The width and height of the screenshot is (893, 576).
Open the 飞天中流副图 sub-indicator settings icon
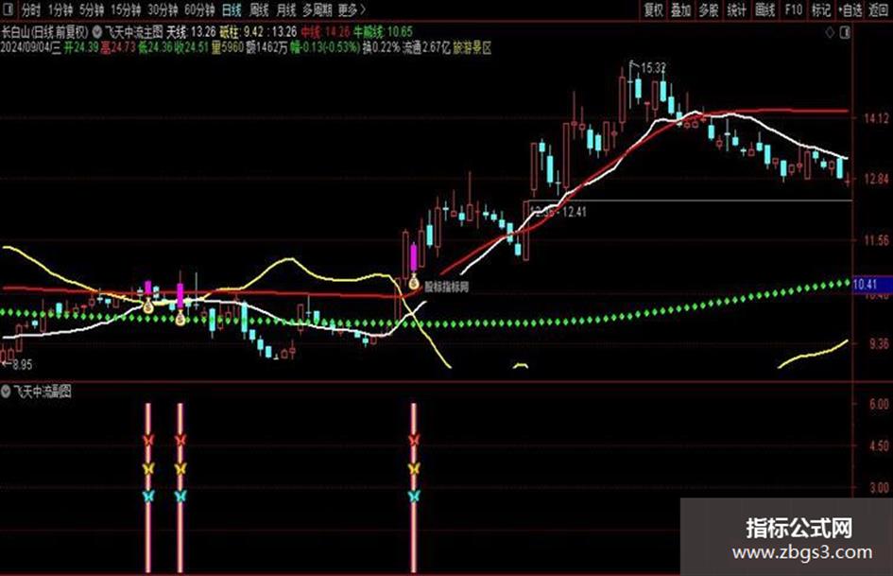(x=7, y=392)
